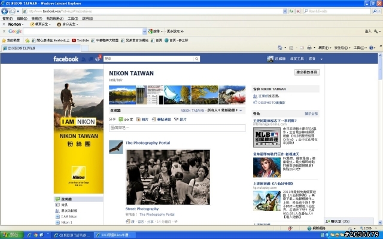Screen dimensions: 383x239
Task: Click inside the Facebook search field
Action: pos(148,59)
